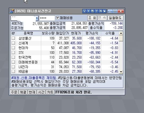Select the 삼성물산 stock name
The width and height of the screenshot is (144, 113).
25,38
